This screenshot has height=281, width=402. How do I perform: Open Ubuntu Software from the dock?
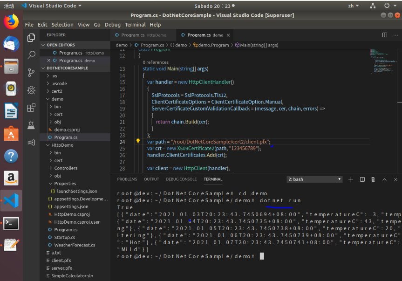[x=11, y=133]
